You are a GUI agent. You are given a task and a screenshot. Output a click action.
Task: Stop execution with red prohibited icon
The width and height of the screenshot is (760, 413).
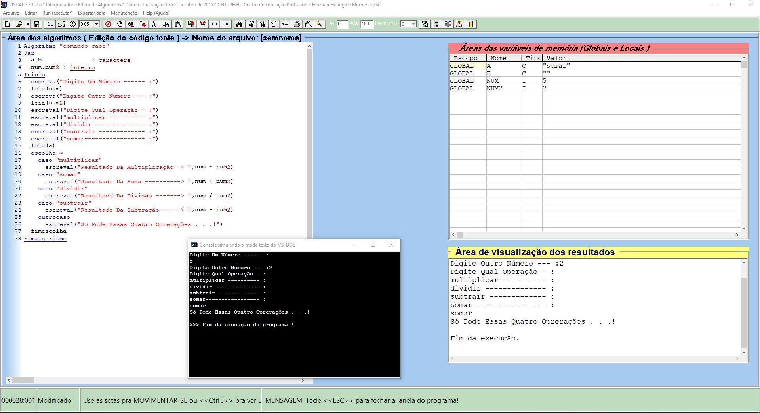coord(108,24)
